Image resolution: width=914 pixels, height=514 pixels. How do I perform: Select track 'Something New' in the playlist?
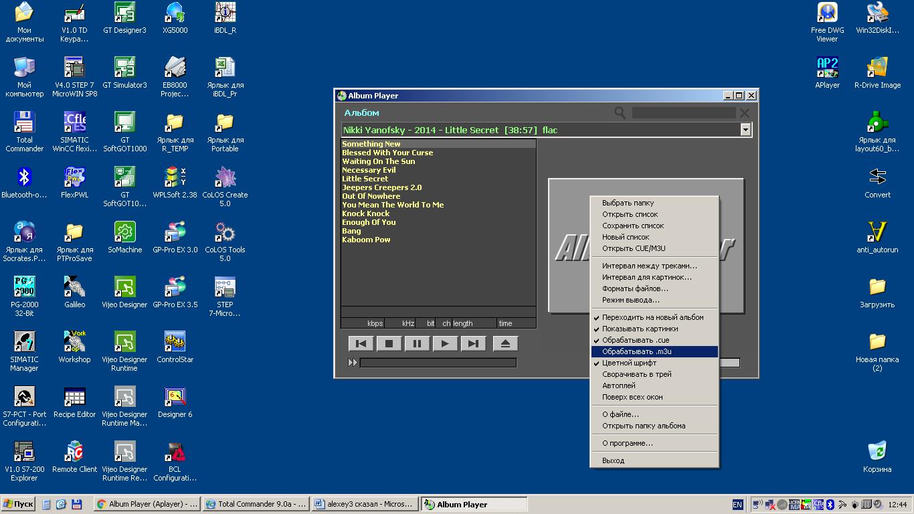click(438, 144)
